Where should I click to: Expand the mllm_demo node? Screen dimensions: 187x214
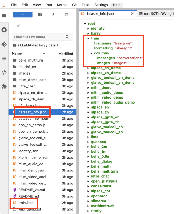[x=88, y=88]
